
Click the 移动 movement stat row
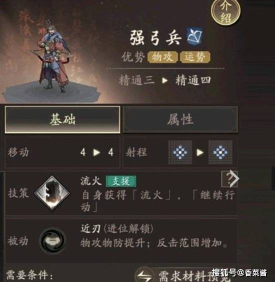pyautogui.click(x=62, y=152)
